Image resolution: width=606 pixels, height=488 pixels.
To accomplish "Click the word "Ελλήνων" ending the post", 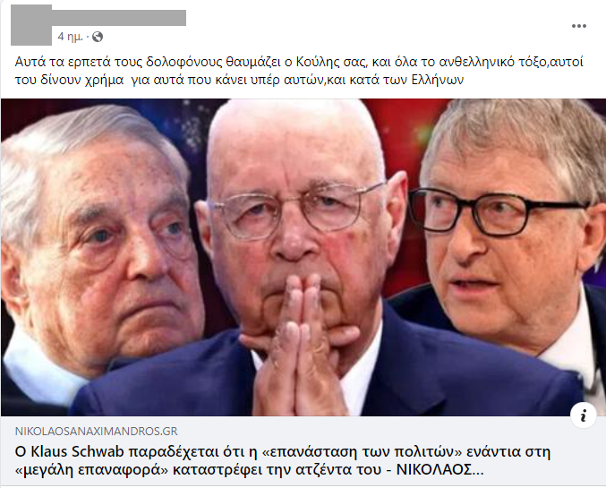I will (438, 80).
